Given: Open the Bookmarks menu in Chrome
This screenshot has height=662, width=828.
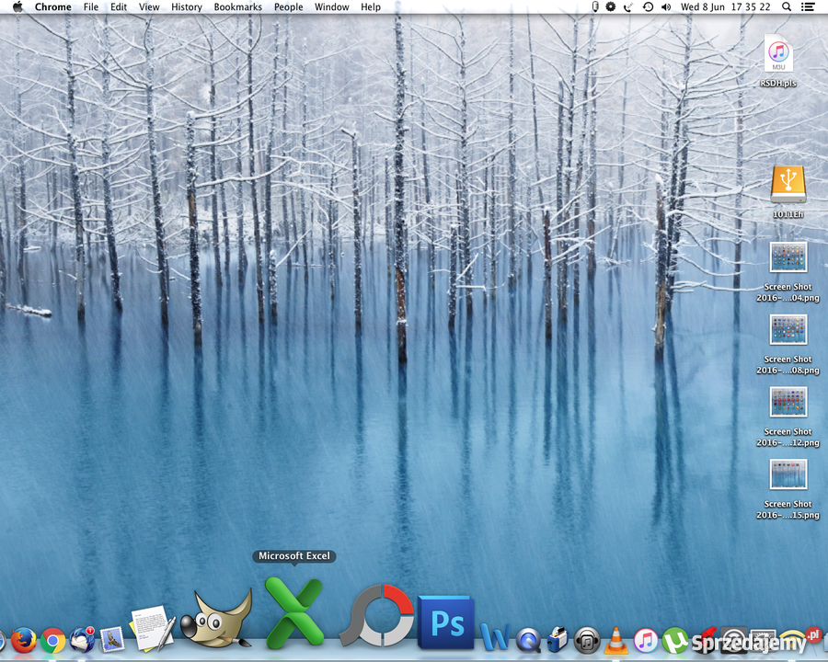Looking at the screenshot, I should point(237,7).
